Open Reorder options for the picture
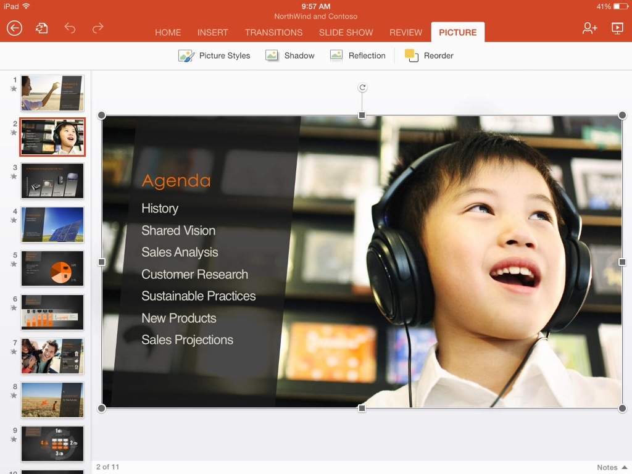632x474 pixels. pos(429,56)
